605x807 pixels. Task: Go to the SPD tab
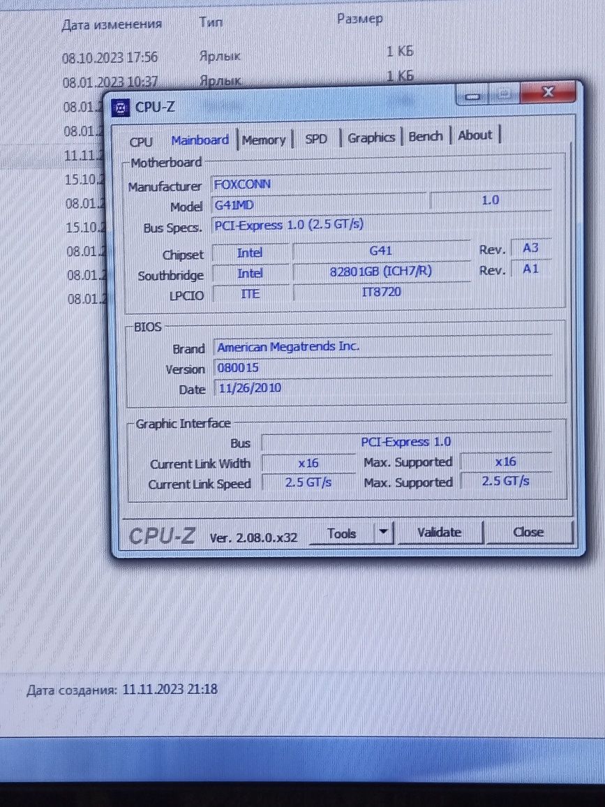[316, 138]
